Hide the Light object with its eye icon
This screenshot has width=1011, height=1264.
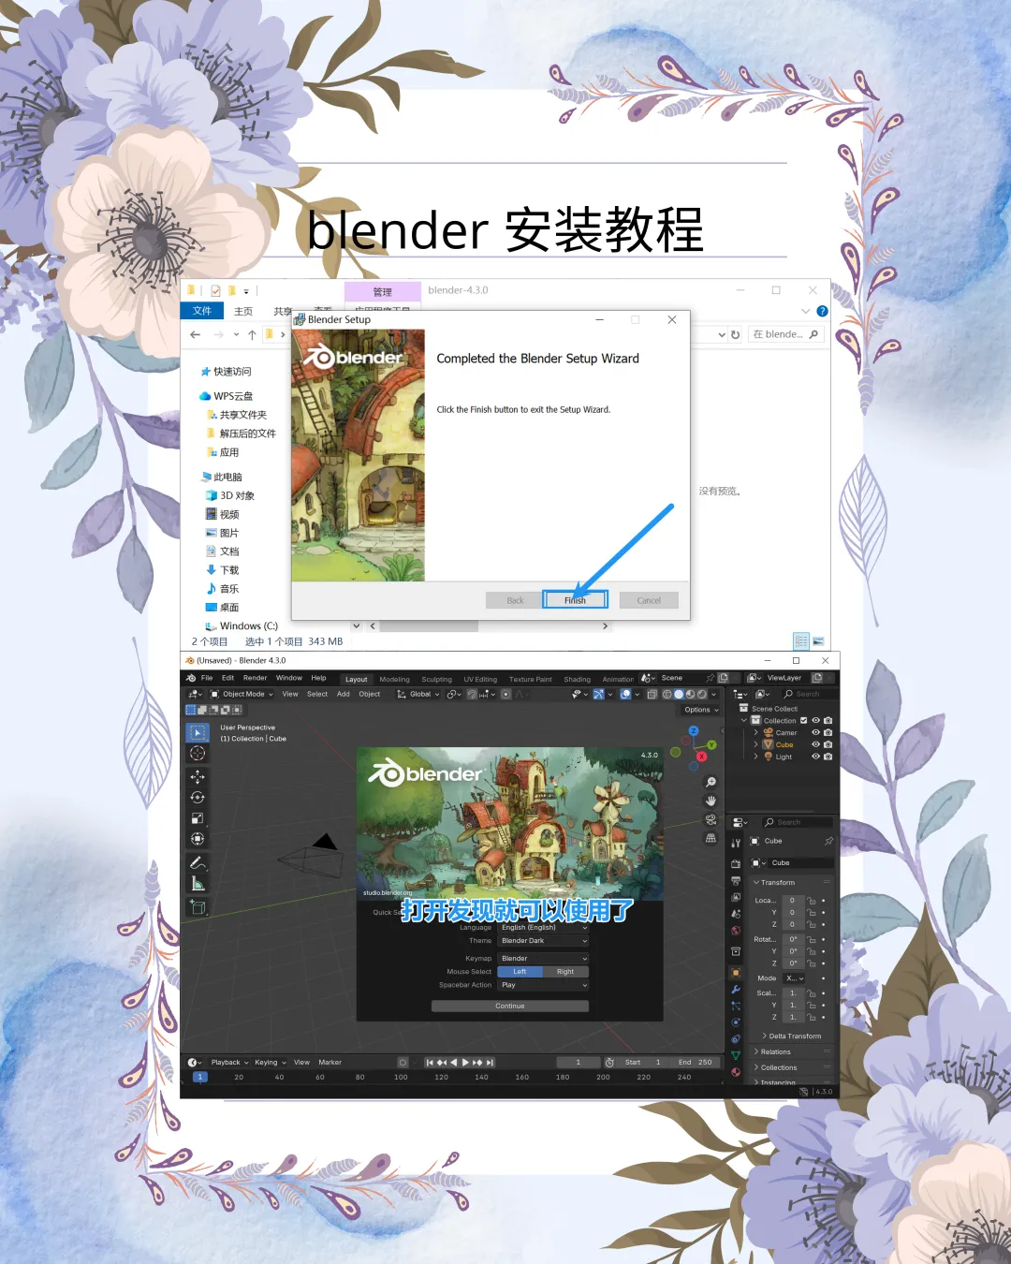(815, 757)
